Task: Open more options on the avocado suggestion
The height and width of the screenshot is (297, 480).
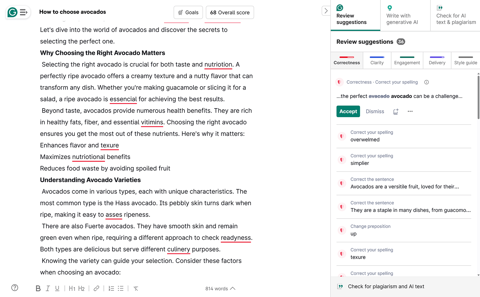Action: point(410,111)
